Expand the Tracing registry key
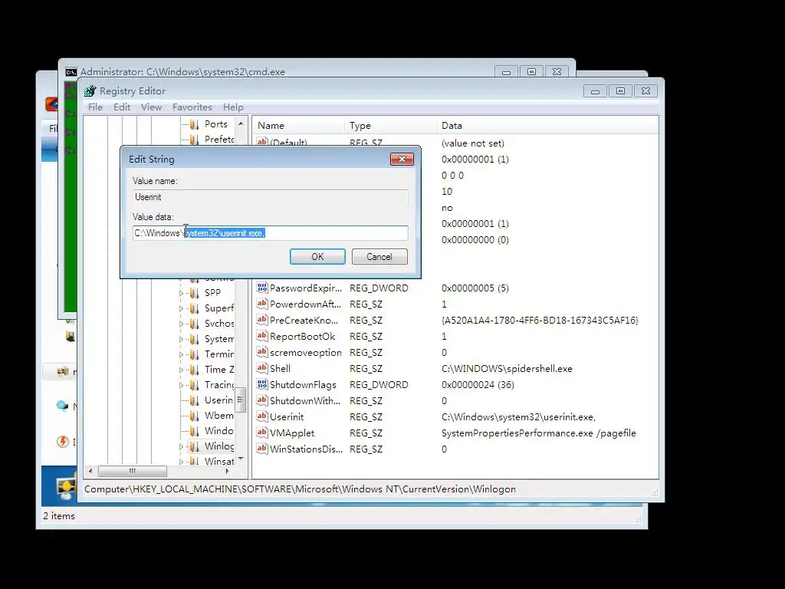Viewport: 785px width, 589px height. click(181, 385)
